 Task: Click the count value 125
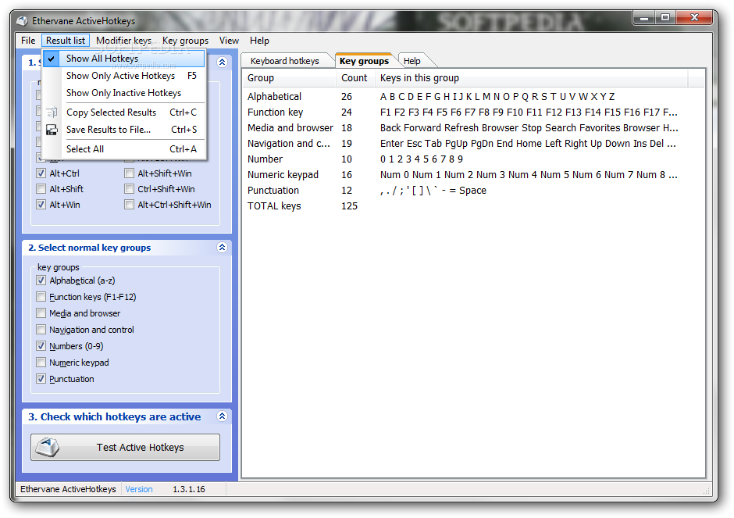tap(349, 206)
